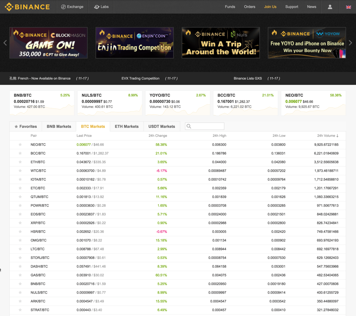356x316 pixels.
Task: Open Binance Lists GXS announcement
Action: [x=248, y=78]
